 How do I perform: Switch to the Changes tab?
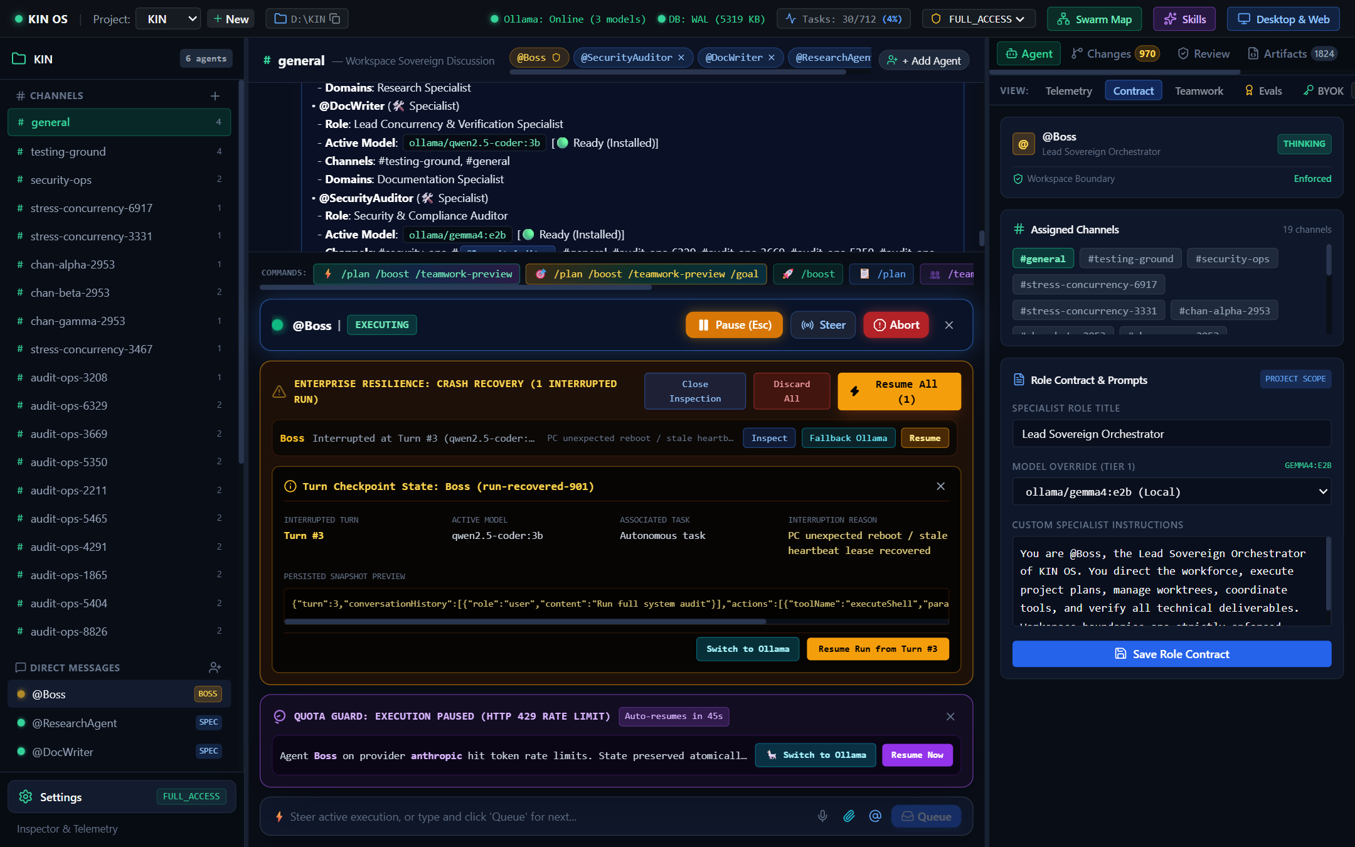click(1116, 54)
